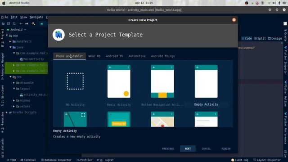Open the Database Inspector tool window
Viewport: 288px width, 162px height.
coord(56,160)
